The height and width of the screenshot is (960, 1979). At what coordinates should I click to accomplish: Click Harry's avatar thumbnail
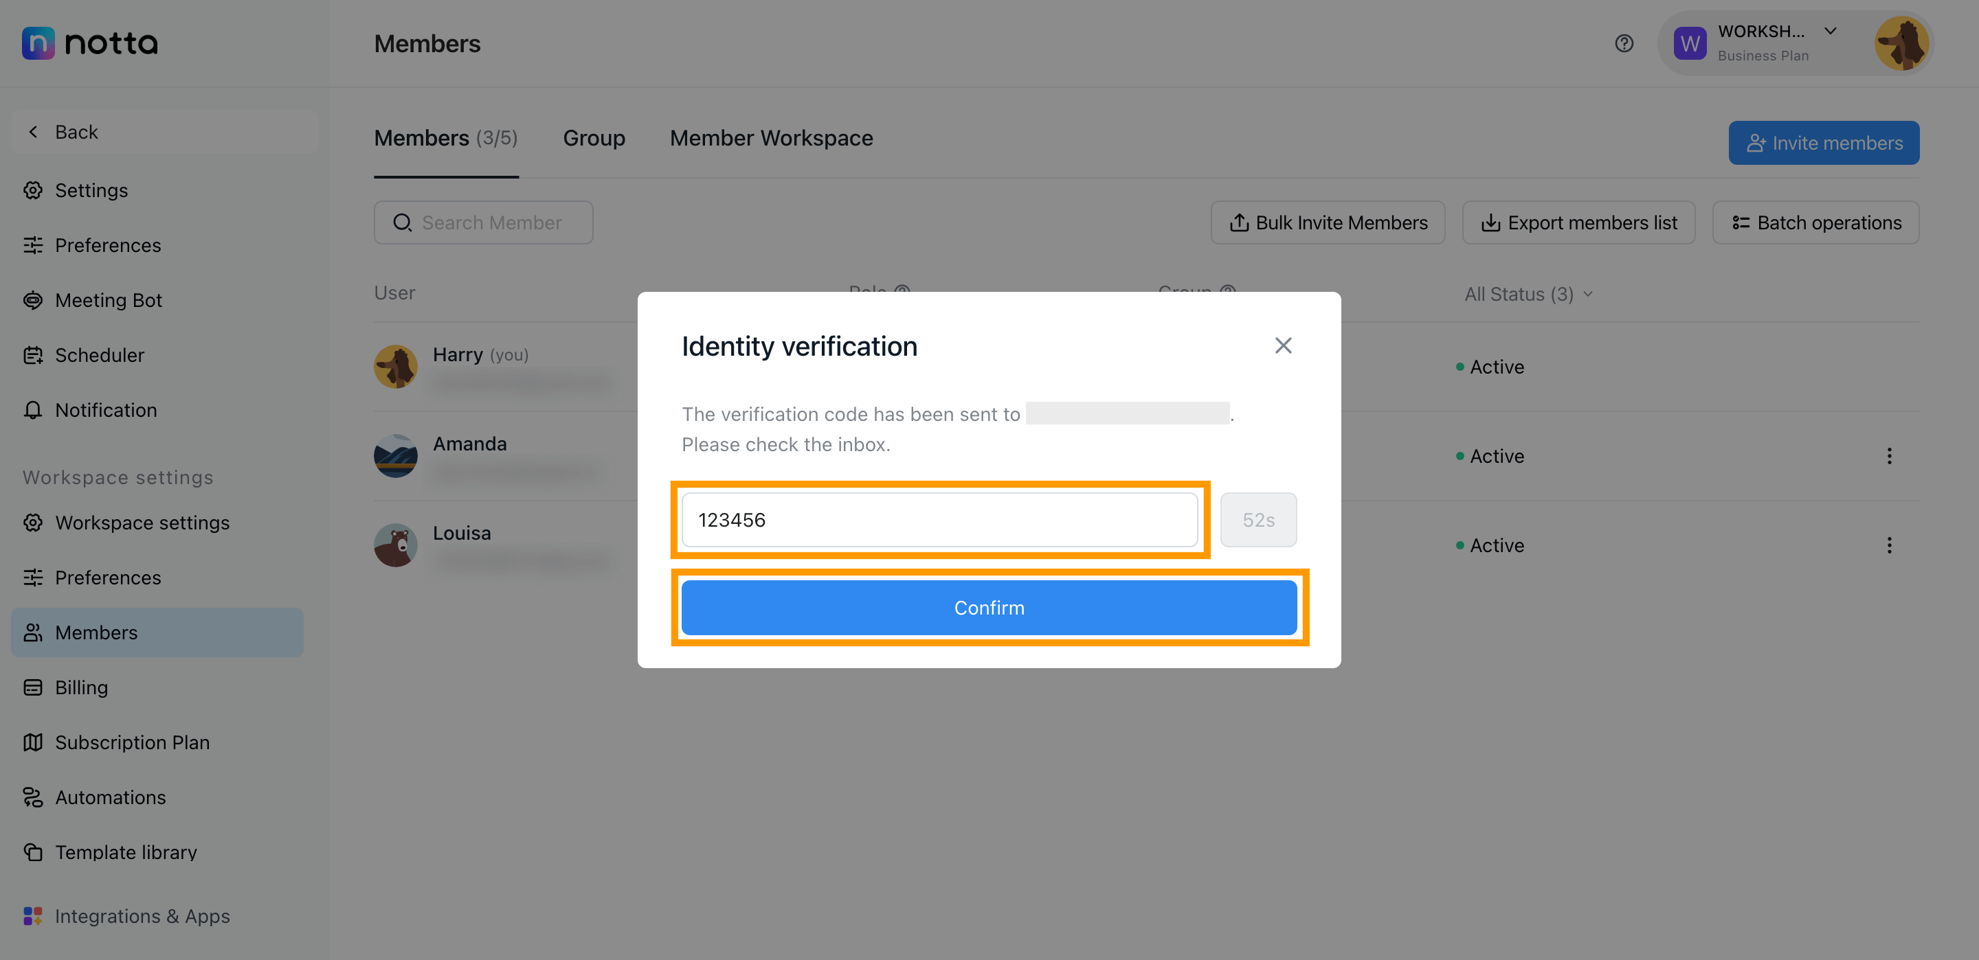(396, 366)
